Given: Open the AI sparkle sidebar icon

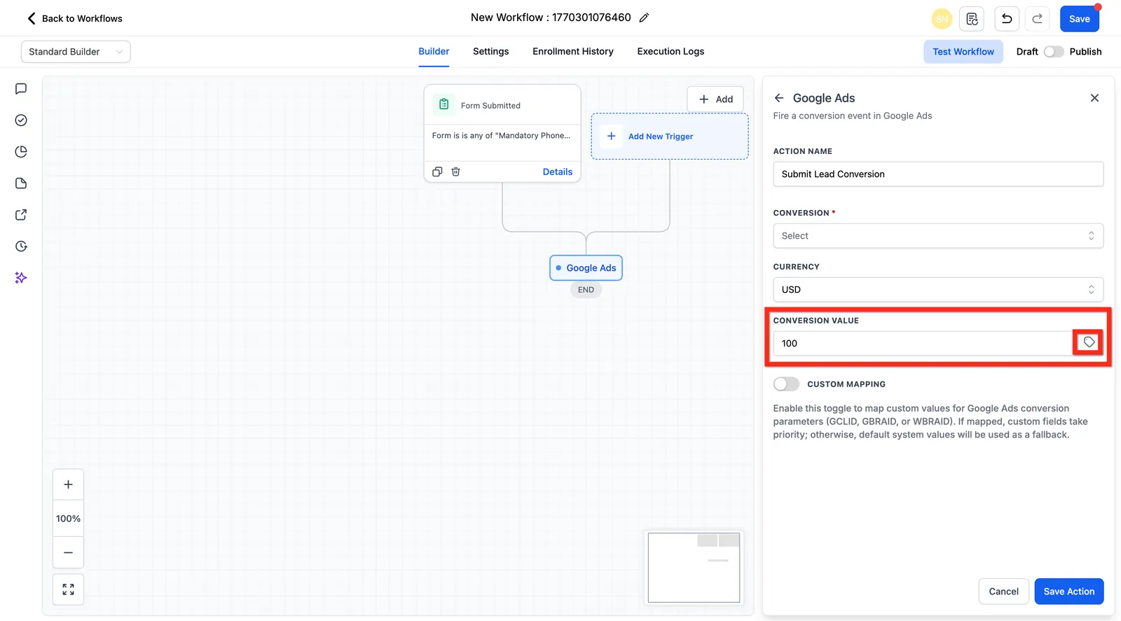Looking at the screenshot, I should 21,278.
